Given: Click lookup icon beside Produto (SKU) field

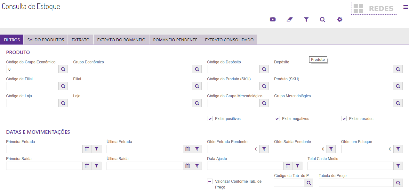Looking at the screenshot, I should [398, 86].
